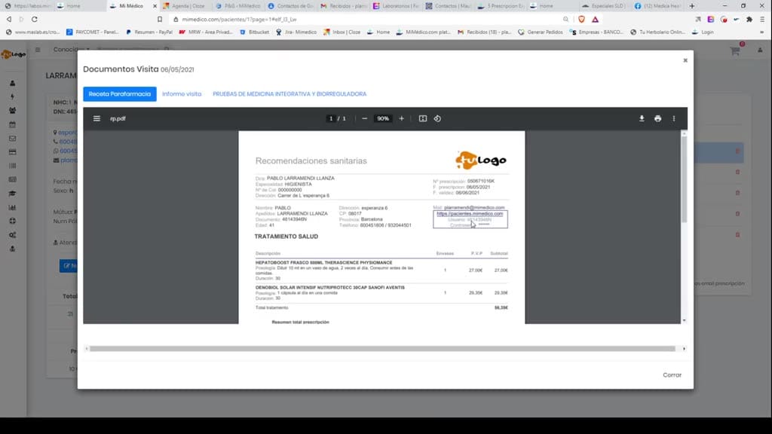Reload the browser page
The image size is (772, 434).
pyautogui.click(x=35, y=19)
